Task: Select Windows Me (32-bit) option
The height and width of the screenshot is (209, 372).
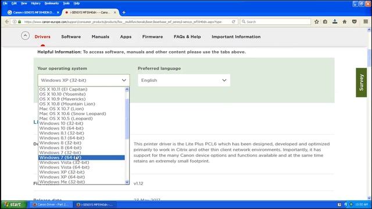Action: pos(81,182)
